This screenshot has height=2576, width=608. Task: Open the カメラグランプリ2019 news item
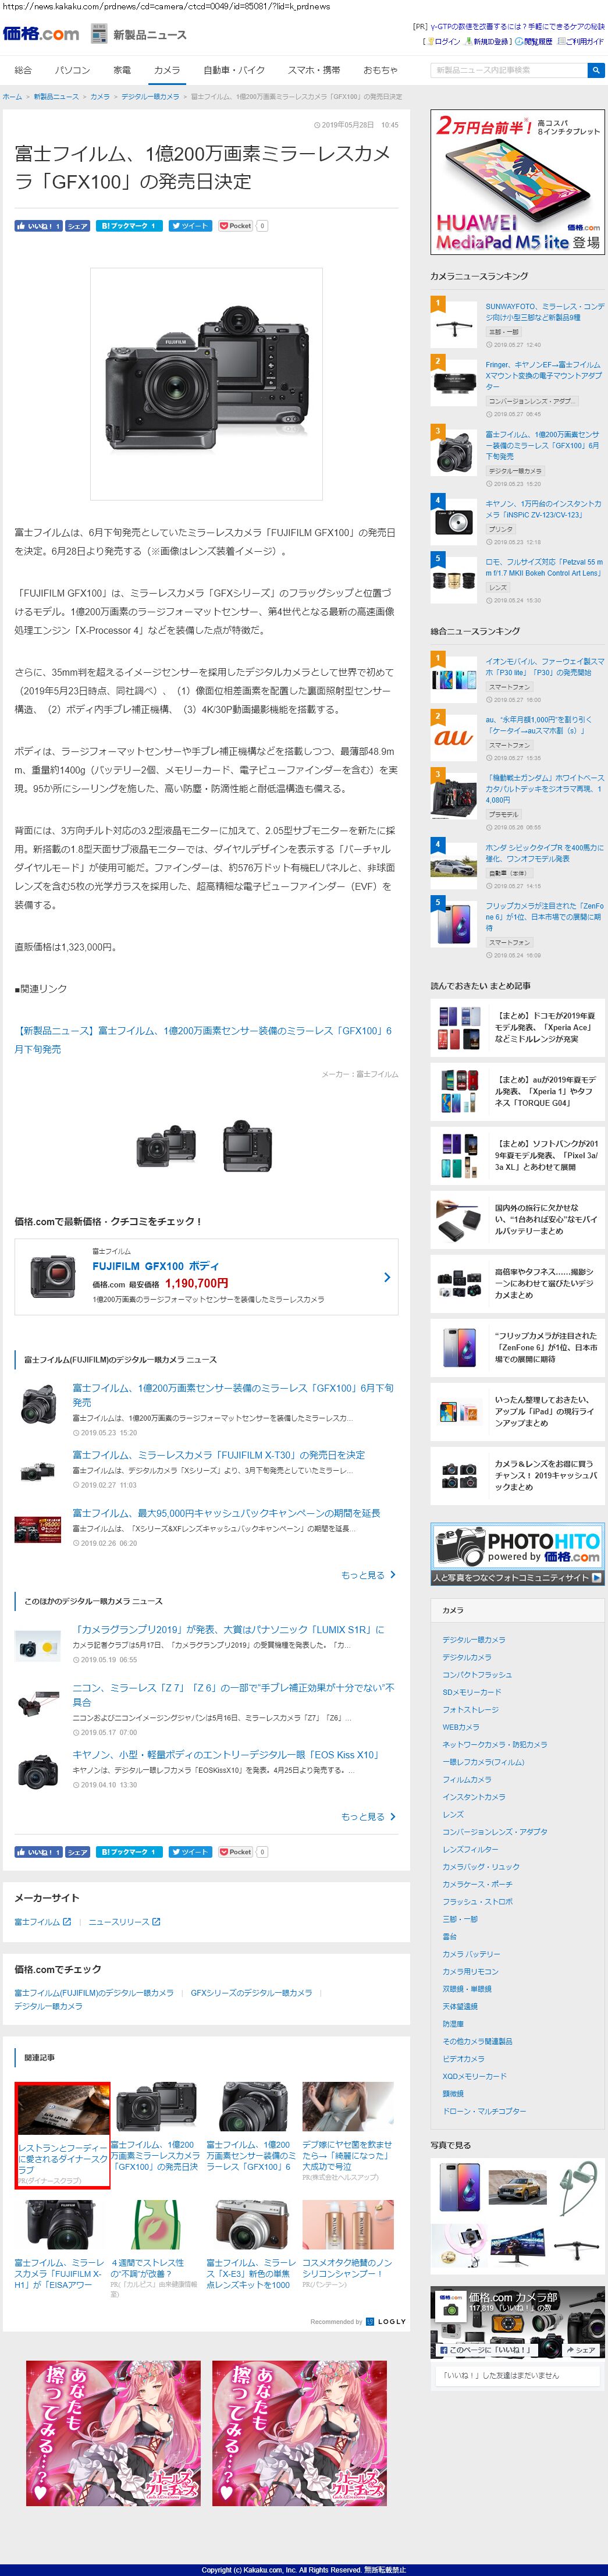tap(228, 1629)
